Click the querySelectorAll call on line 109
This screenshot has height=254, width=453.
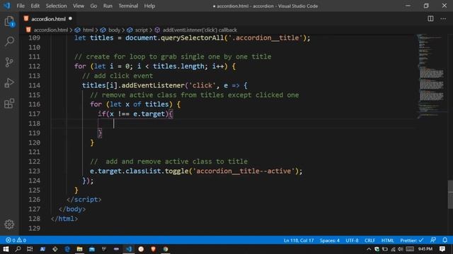[192, 37]
